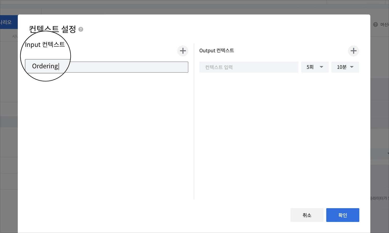Screen dimensions: 389x233
Task: Click the Output 컨텍스트 입력 text field
Action: [x=249, y=67]
